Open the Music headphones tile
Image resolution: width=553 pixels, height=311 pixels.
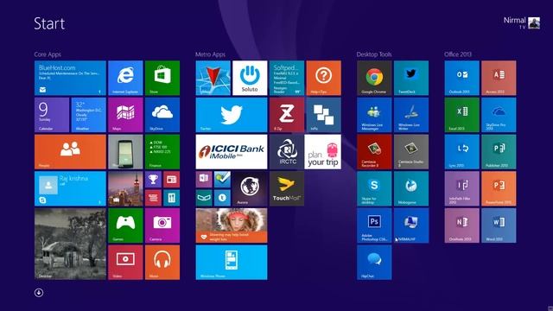[x=162, y=263]
